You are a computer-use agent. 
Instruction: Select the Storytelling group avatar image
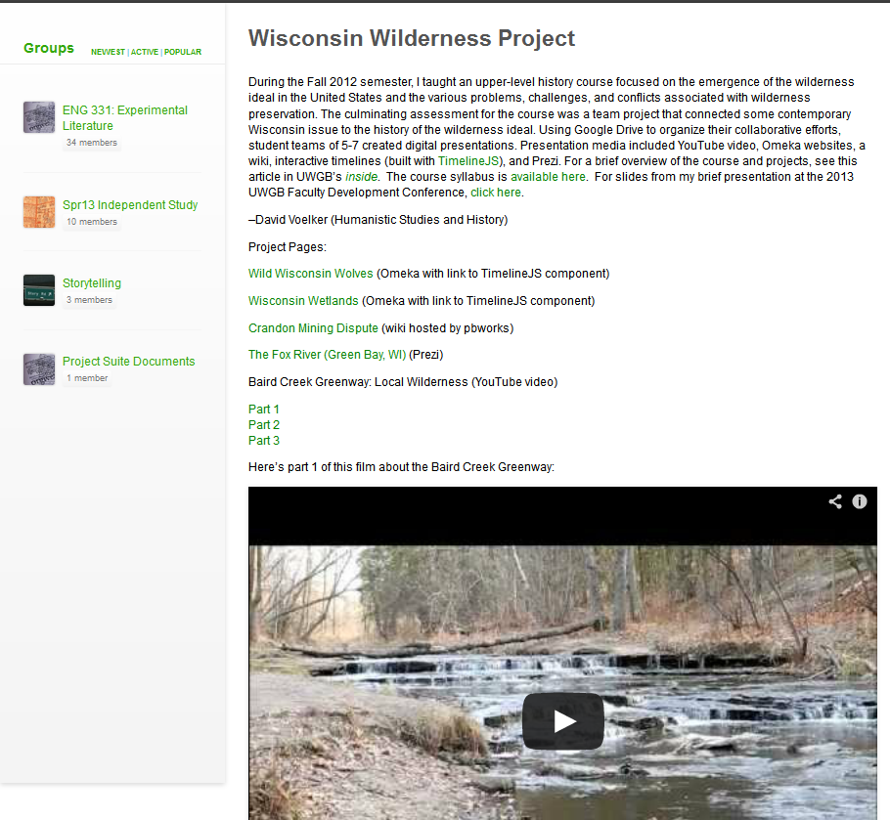[39, 289]
